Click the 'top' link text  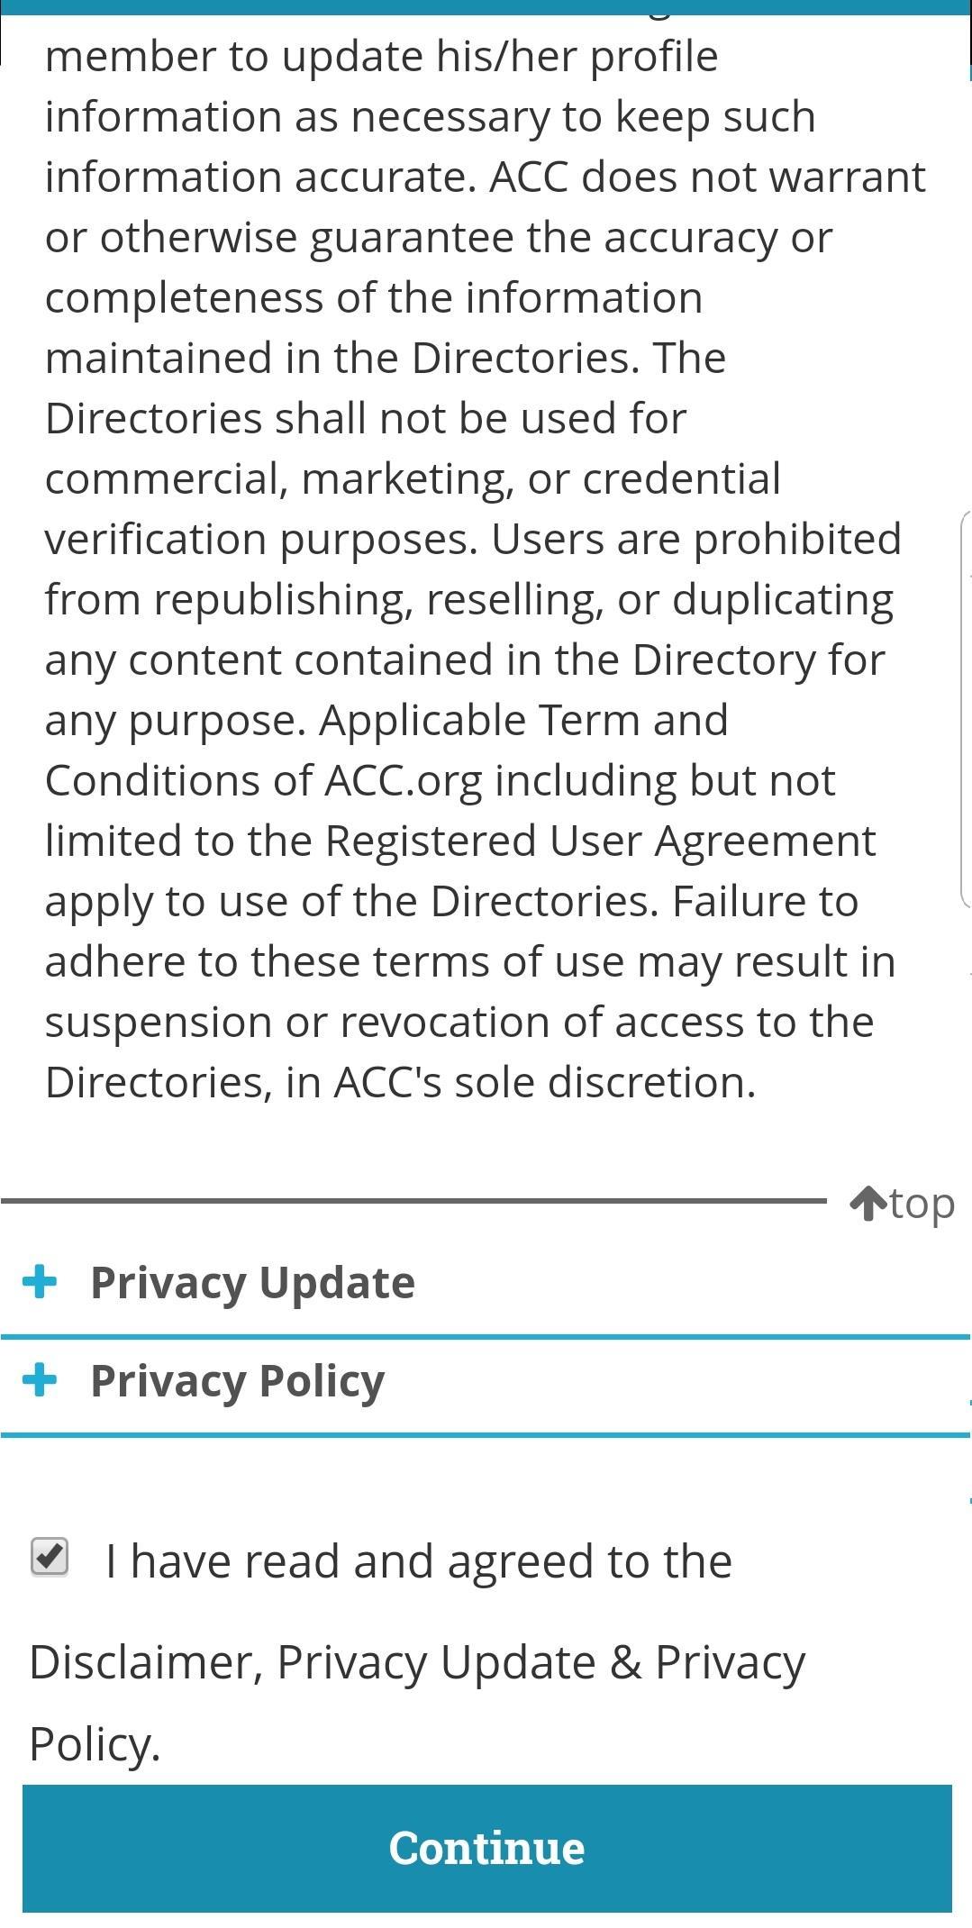point(922,1204)
